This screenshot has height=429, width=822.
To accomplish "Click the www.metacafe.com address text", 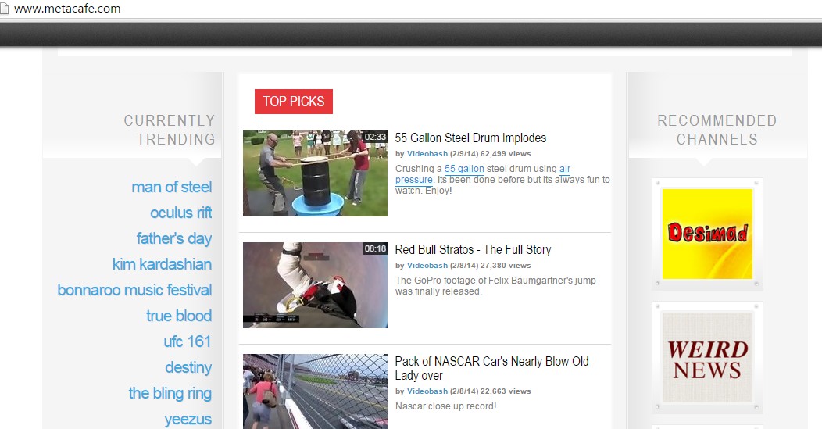I will coord(67,9).
